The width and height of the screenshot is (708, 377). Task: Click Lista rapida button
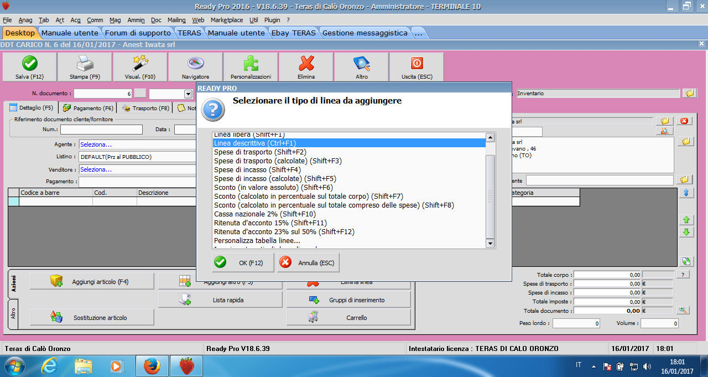coord(220,299)
